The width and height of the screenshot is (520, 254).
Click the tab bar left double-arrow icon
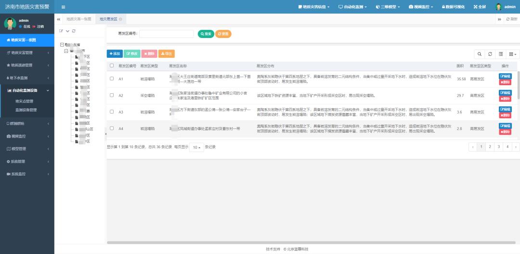58,19
